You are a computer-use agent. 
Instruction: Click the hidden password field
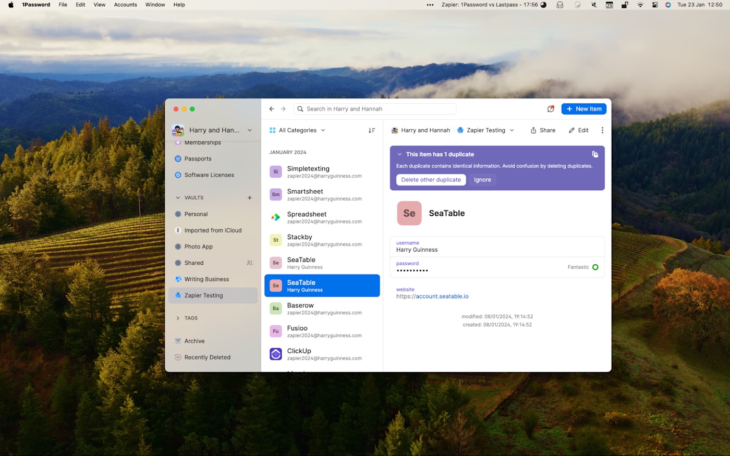pos(497,267)
